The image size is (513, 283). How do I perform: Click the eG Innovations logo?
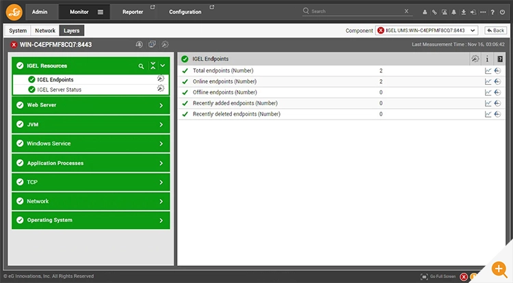(14, 12)
